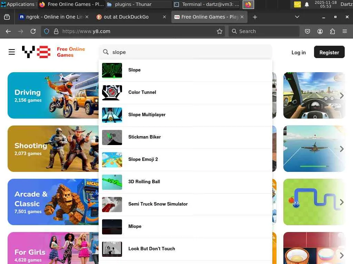Click the Firefox Search field

(264, 31)
